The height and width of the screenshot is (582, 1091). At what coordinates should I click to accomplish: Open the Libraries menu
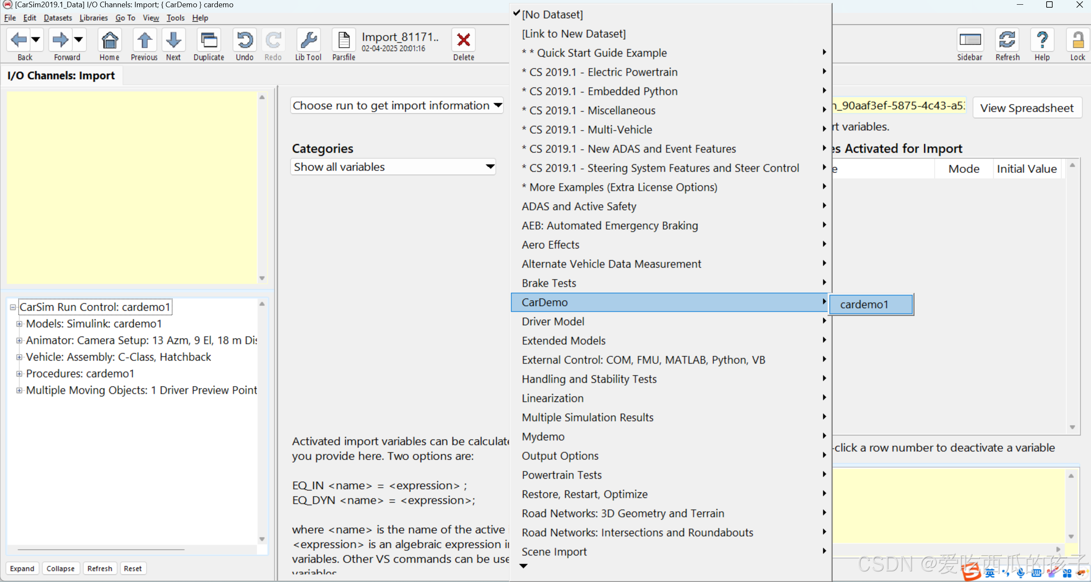click(93, 18)
